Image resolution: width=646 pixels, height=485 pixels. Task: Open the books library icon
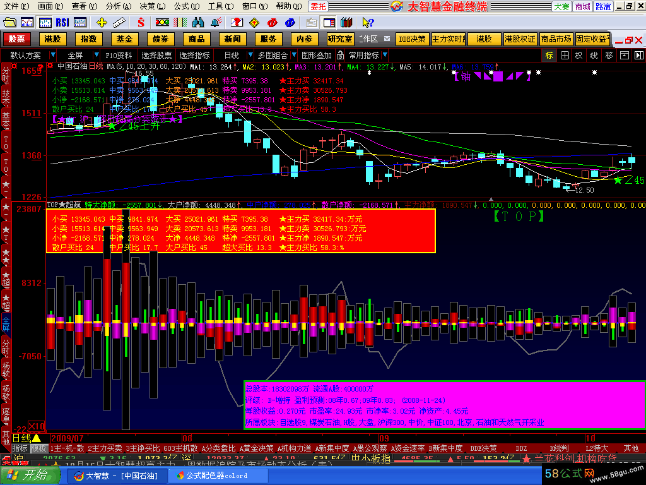tap(346, 22)
